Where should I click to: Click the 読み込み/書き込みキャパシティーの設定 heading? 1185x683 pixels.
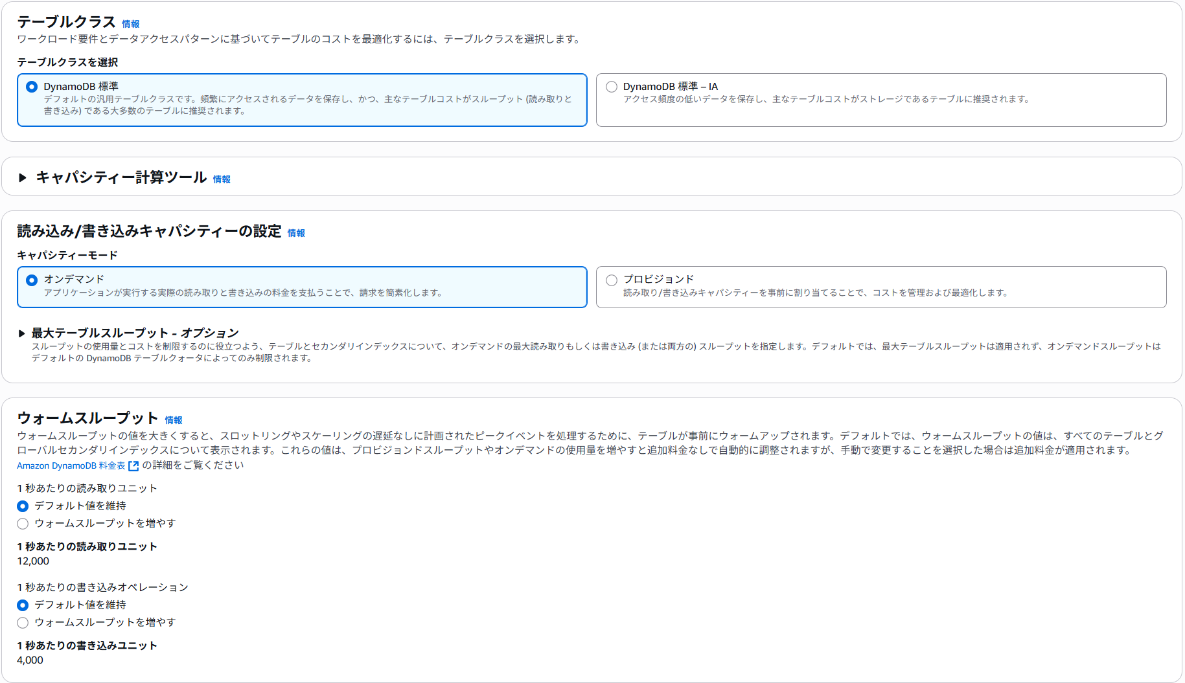tap(149, 231)
